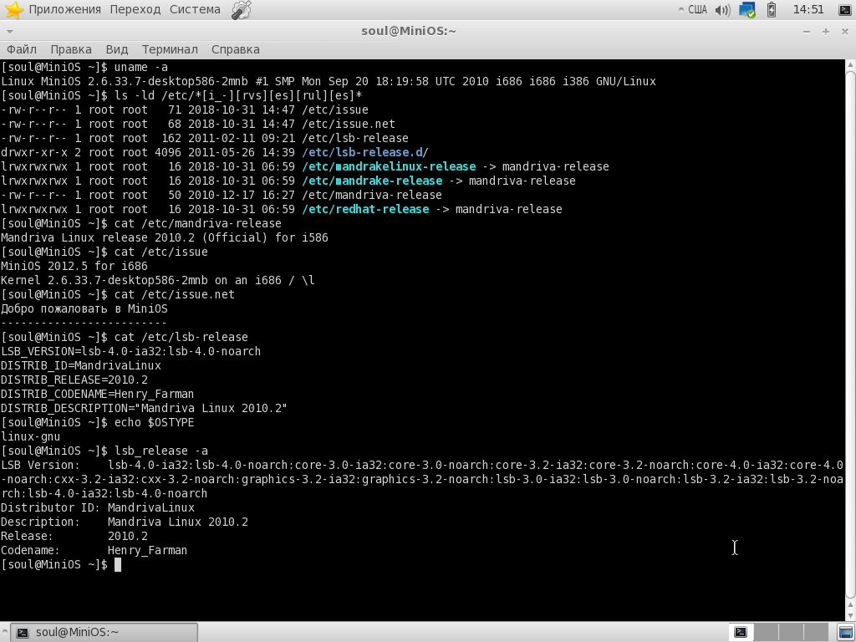Switch to third workspace in pager
This screenshot has height=642, width=856.
click(x=791, y=632)
